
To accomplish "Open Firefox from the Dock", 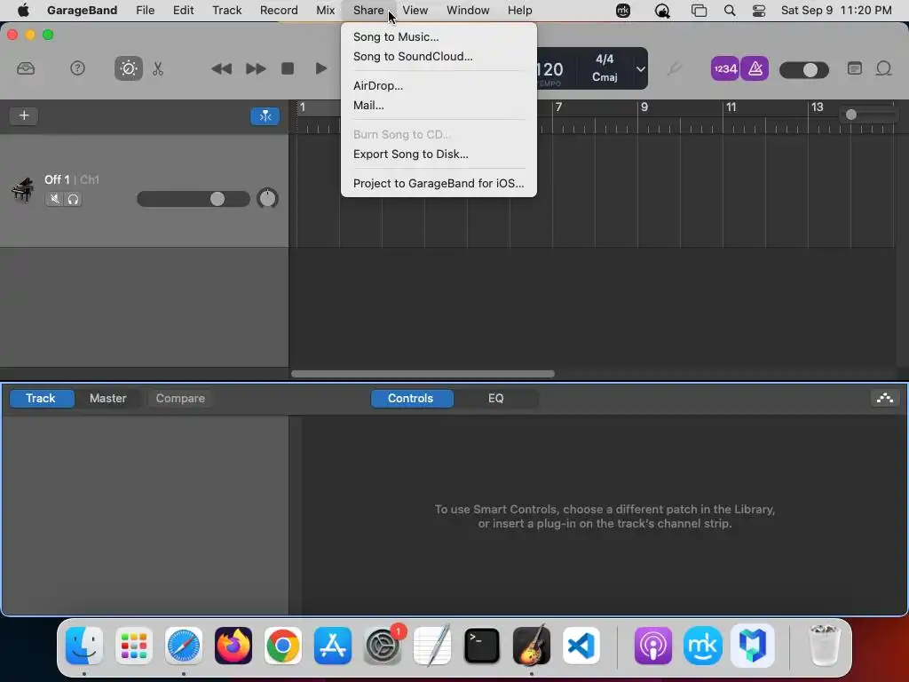I will [x=233, y=646].
